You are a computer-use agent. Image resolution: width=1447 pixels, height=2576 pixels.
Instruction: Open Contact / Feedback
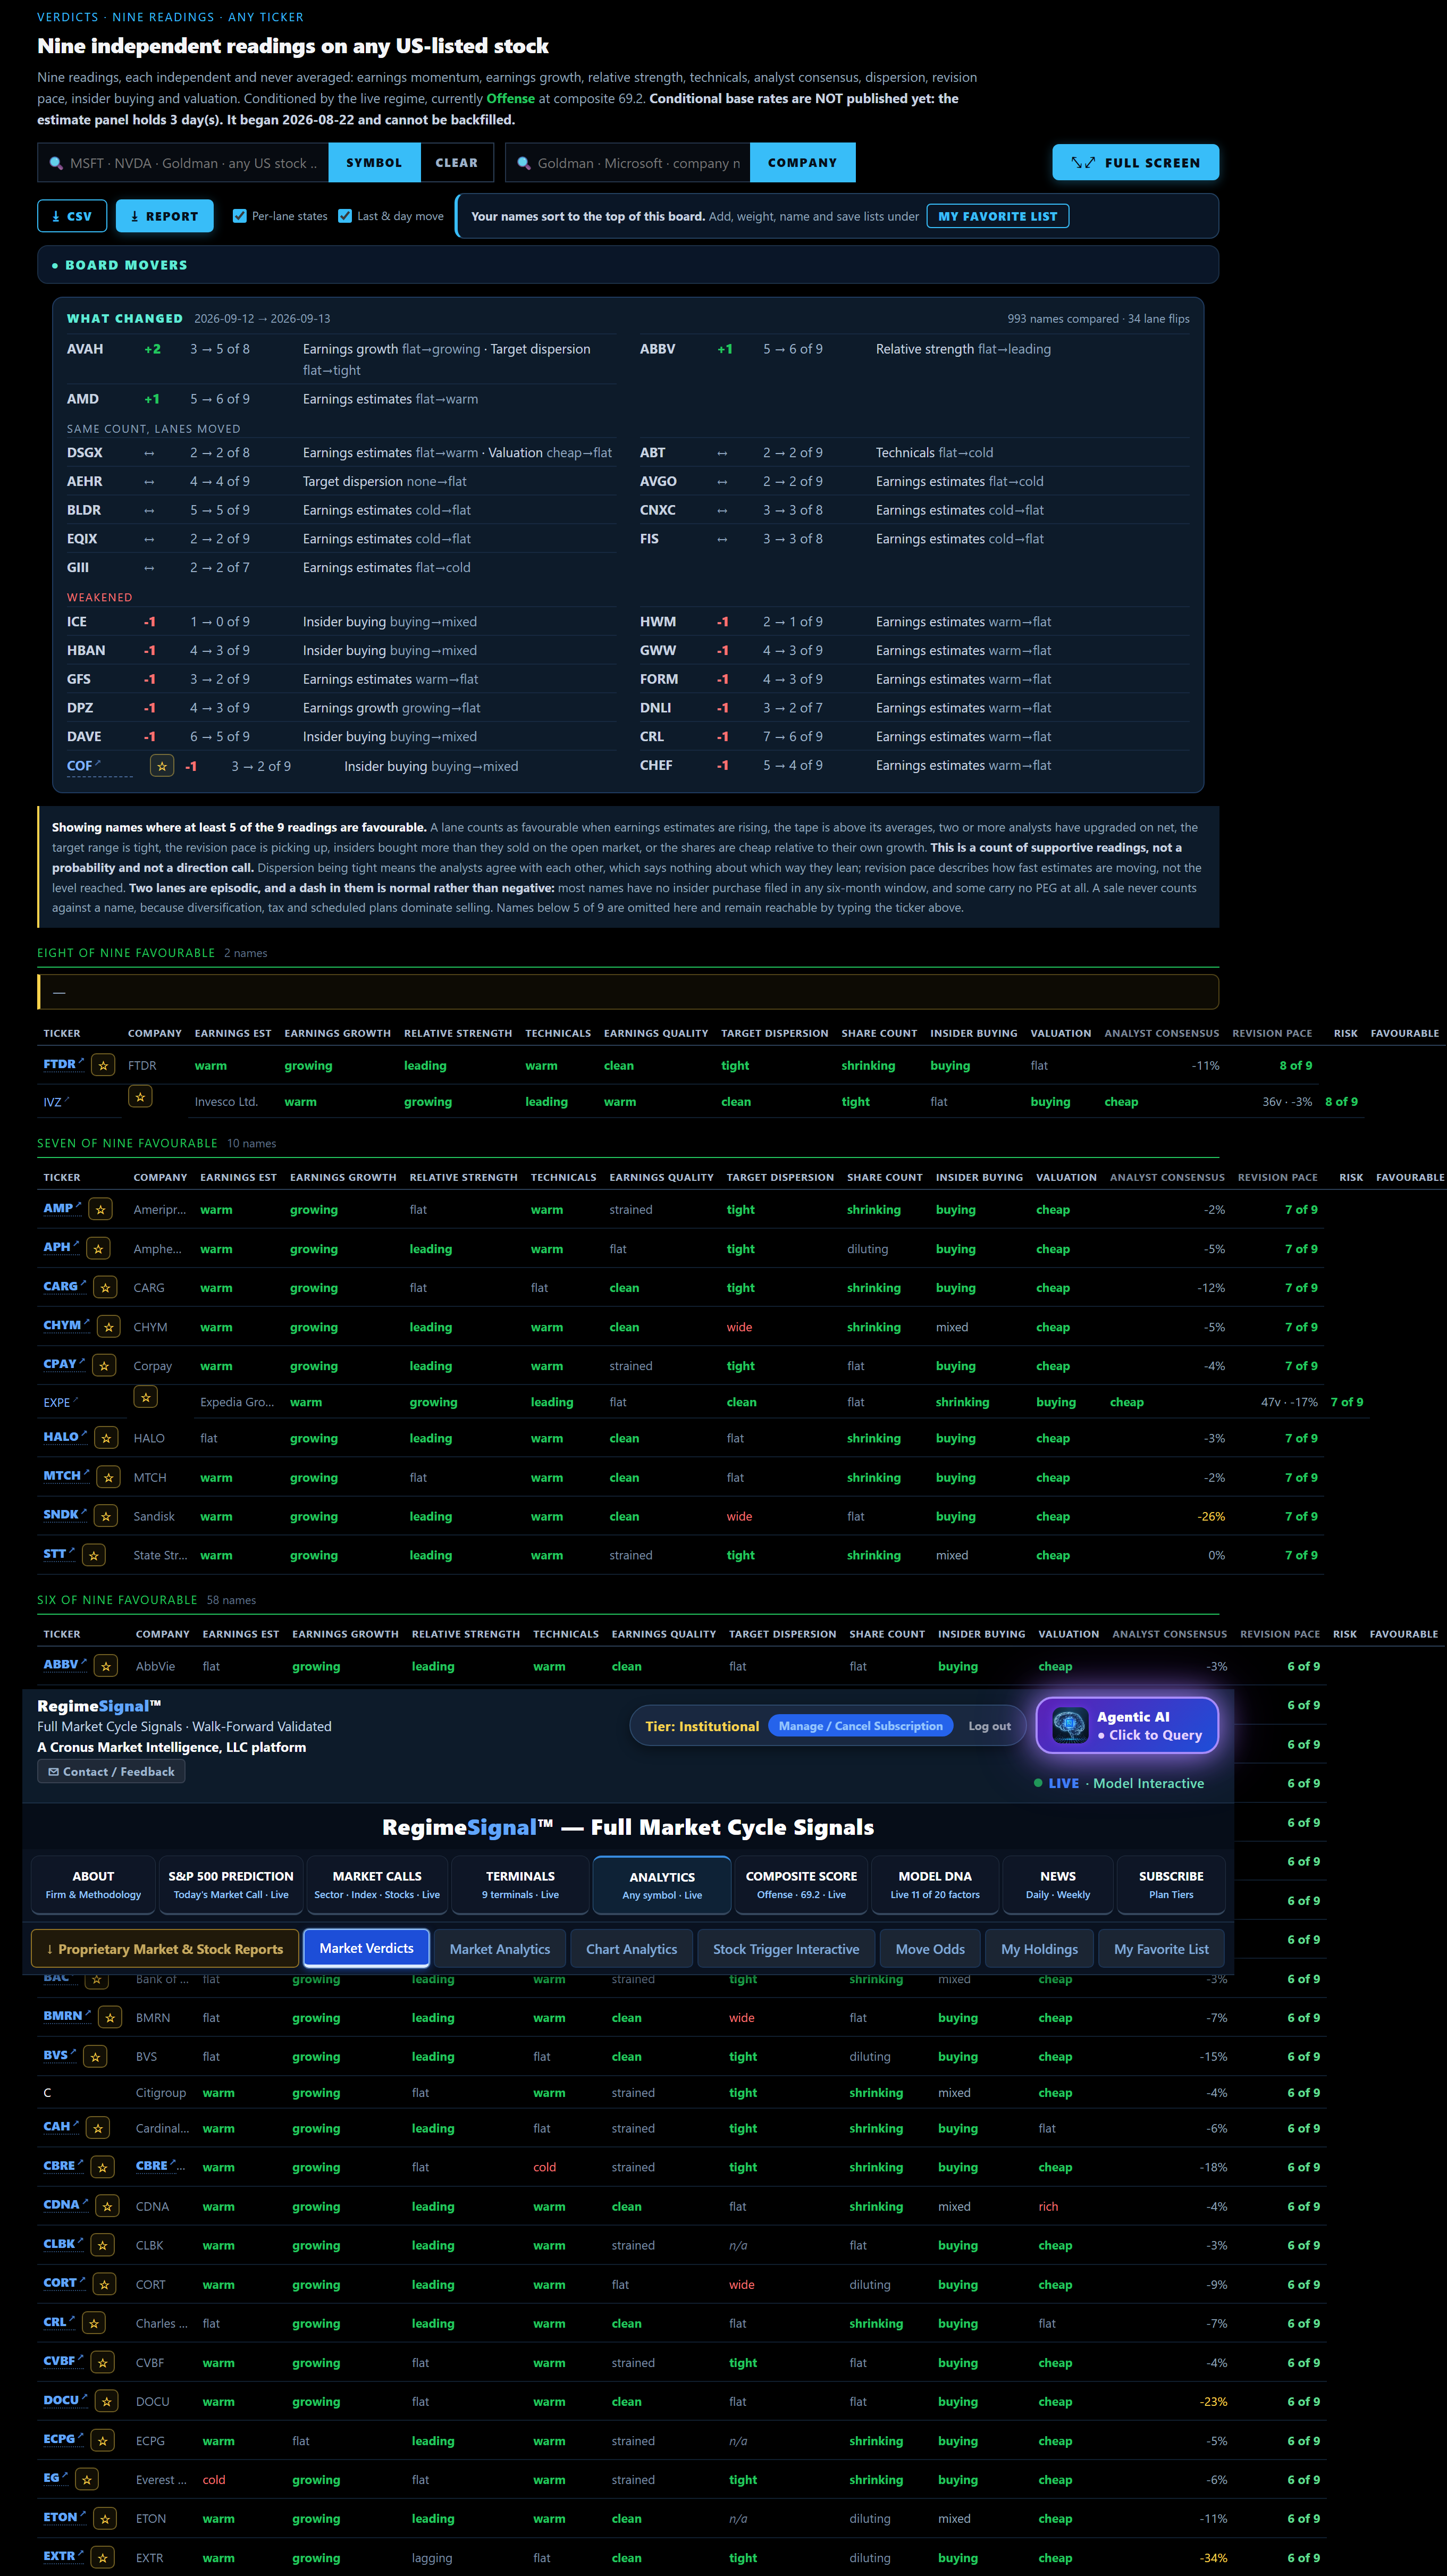(111, 1771)
